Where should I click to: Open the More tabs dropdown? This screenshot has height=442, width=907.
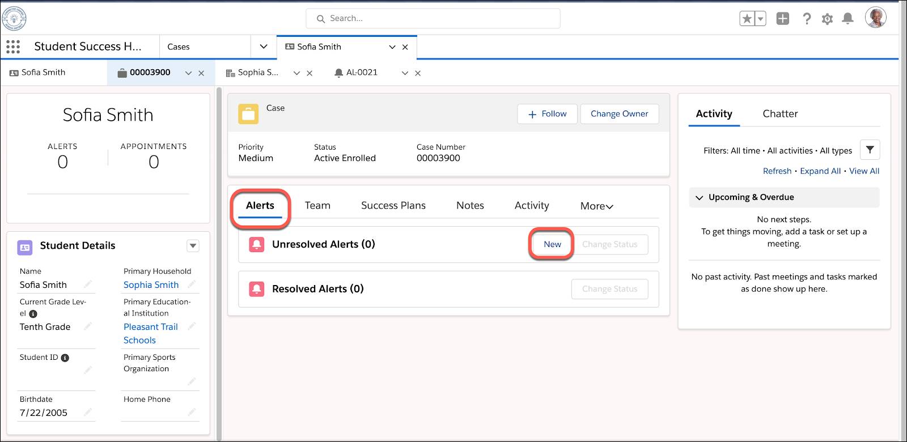point(596,206)
